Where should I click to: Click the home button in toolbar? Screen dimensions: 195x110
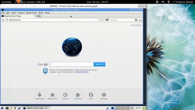[140, 20]
